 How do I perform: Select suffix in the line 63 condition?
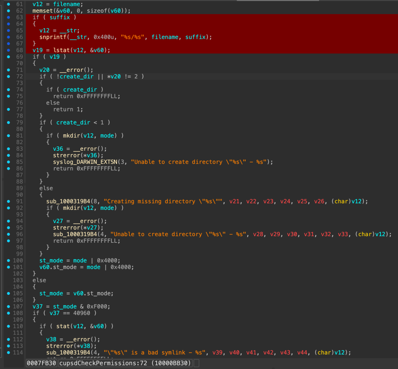tap(59, 17)
